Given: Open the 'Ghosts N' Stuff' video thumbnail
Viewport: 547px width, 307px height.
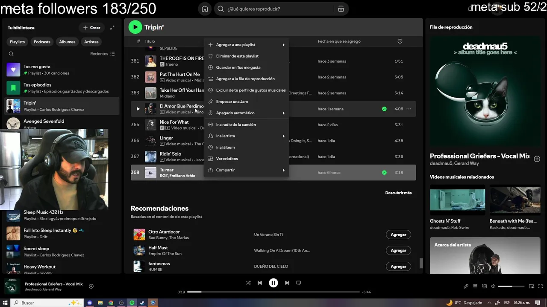Looking at the screenshot, I should 457,200.
